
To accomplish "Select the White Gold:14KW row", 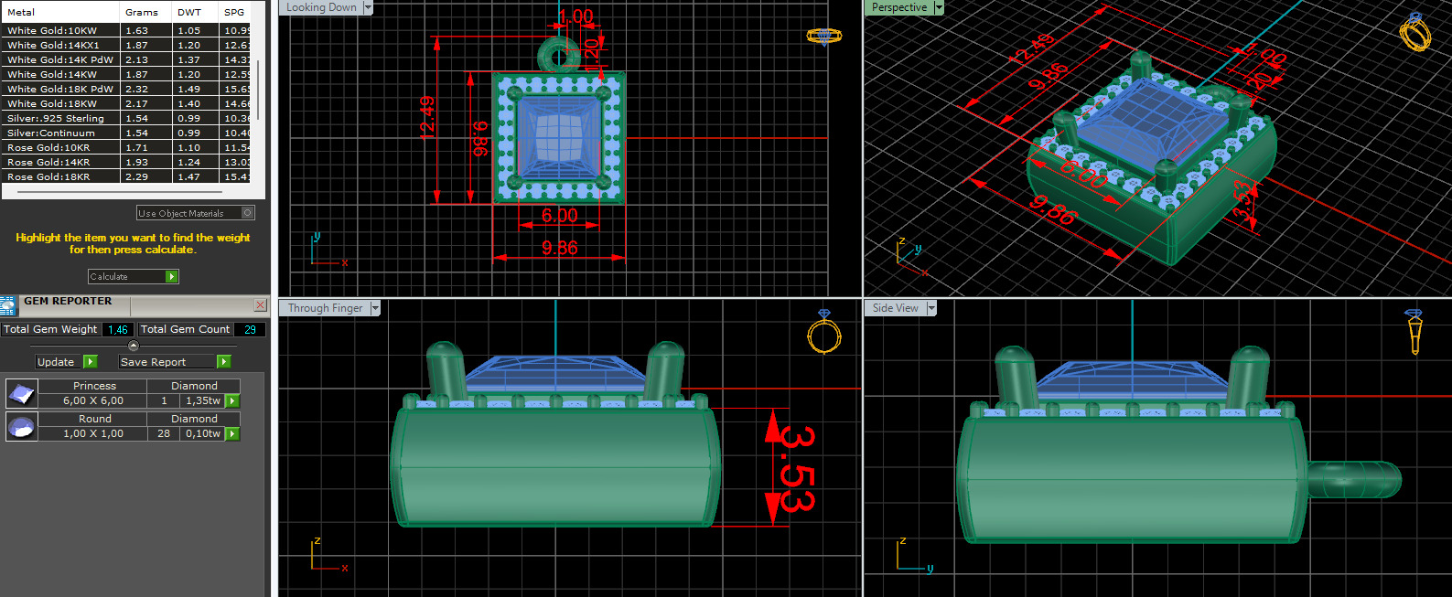I will (126, 74).
